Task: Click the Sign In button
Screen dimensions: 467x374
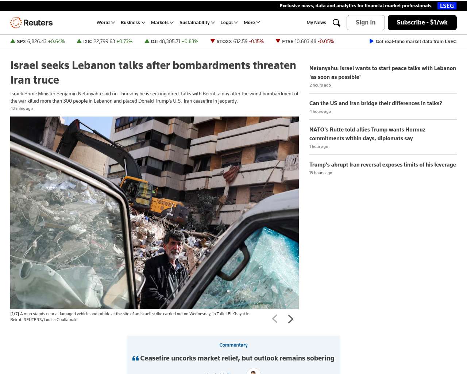Action: (366, 23)
